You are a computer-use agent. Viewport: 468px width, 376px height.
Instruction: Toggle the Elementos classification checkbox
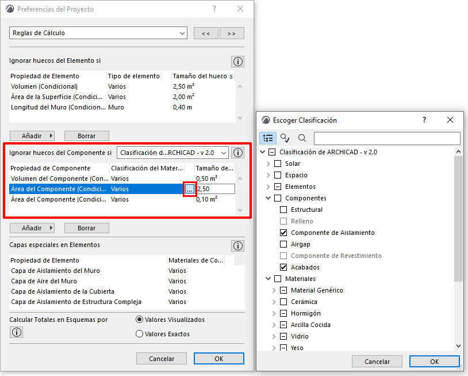[x=278, y=187]
